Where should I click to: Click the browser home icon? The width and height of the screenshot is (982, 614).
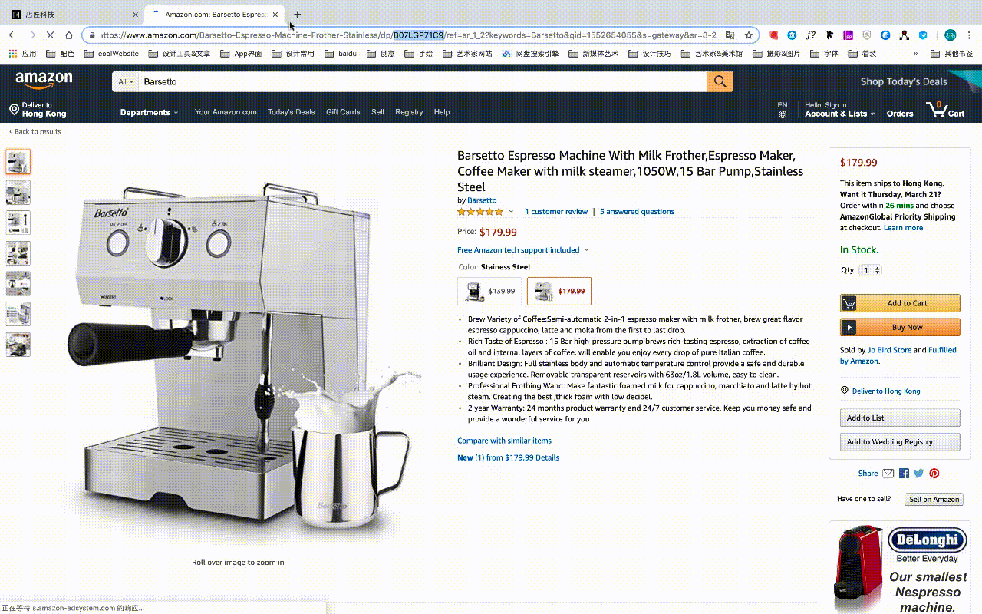tap(69, 35)
